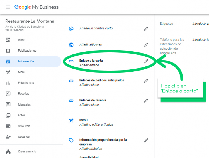Click the Enlace a la carta heading
Image resolution: width=209 pixels, height=158 pixels.
pyautogui.click(x=91, y=61)
